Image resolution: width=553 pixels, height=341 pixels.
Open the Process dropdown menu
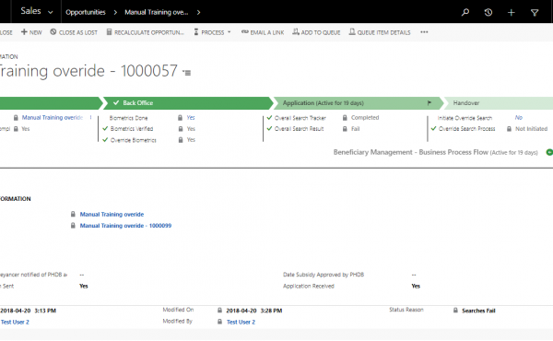(x=212, y=32)
